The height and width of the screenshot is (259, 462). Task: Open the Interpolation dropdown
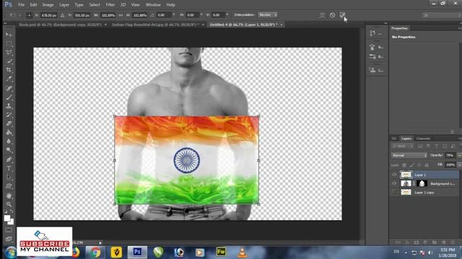click(x=268, y=14)
